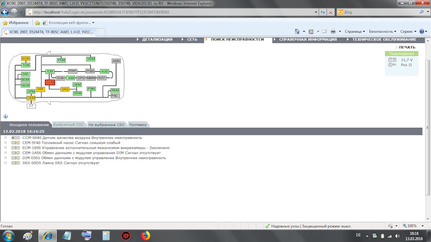The width and height of the screenshot is (431, 242).
Task: Select the DDM module node
Action: tap(78, 93)
